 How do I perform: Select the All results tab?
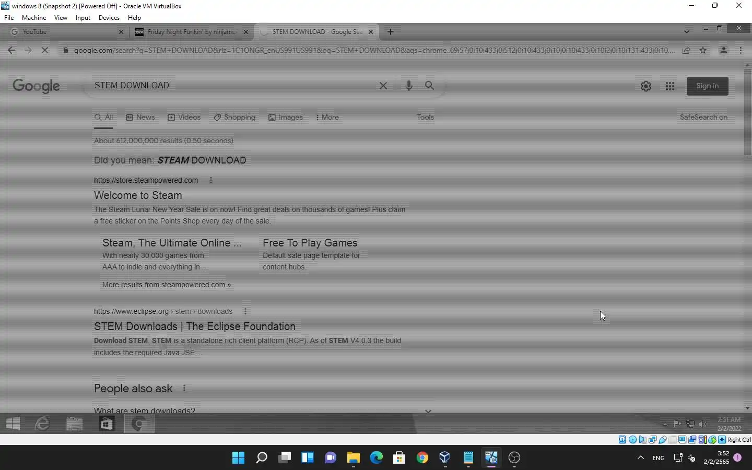[103, 118]
